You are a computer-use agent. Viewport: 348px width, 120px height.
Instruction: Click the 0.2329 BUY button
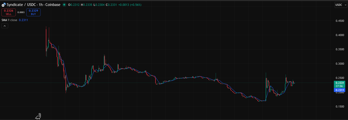coord(33,12)
